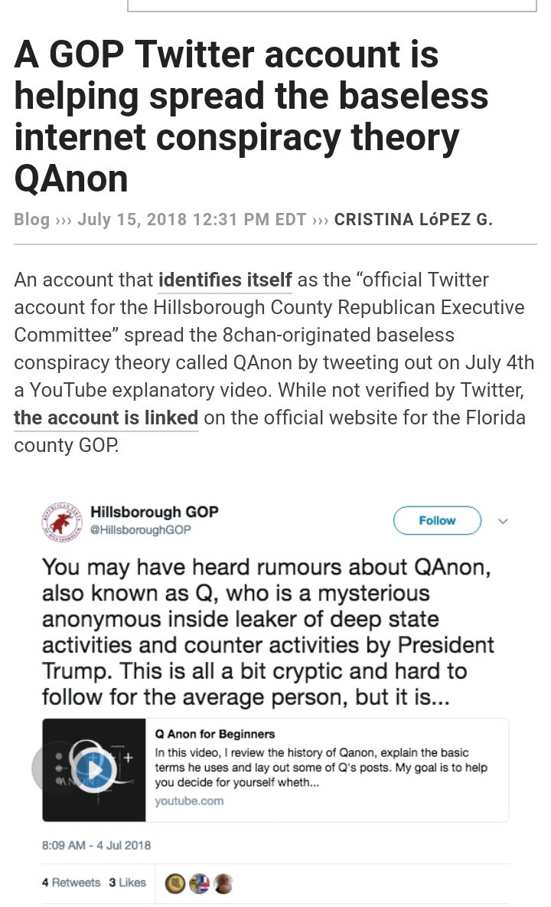The height and width of the screenshot is (907, 551).
Task: Click the gold coin liker avatar
Action: point(174,883)
